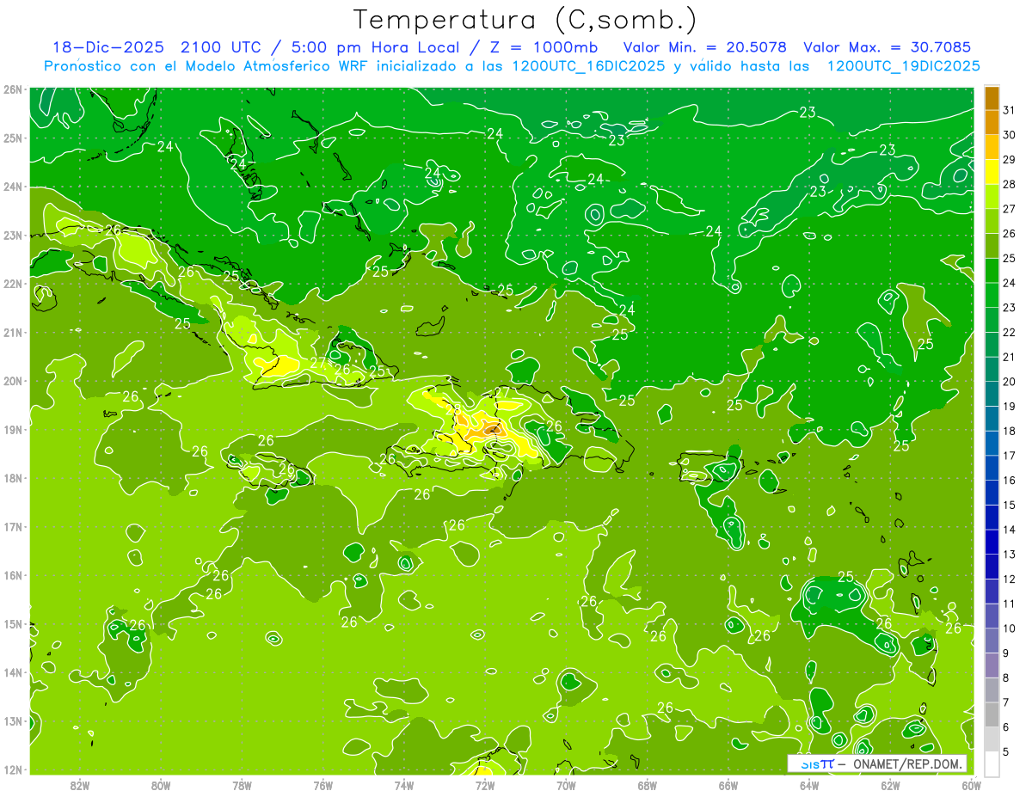
Task: Click the yellow swatch between legend 28 and 29
Action: coord(992,171)
